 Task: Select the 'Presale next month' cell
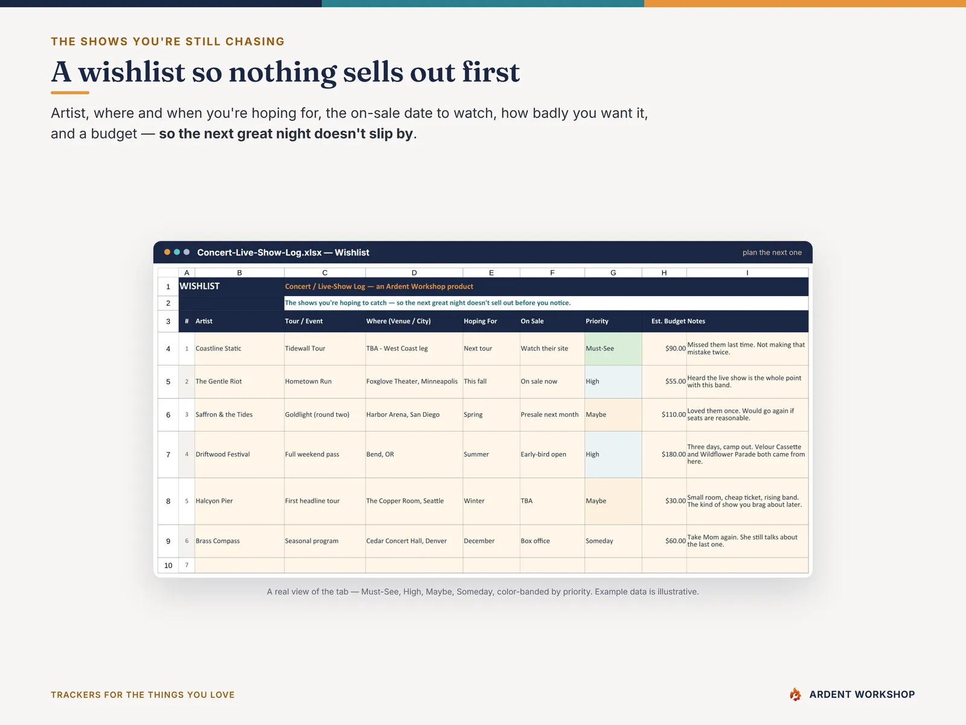[552, 414]
